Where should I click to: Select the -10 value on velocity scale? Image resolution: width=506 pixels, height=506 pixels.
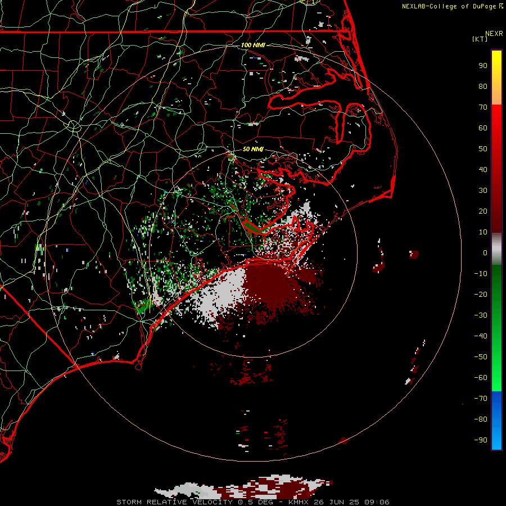(x=481, y=274)
